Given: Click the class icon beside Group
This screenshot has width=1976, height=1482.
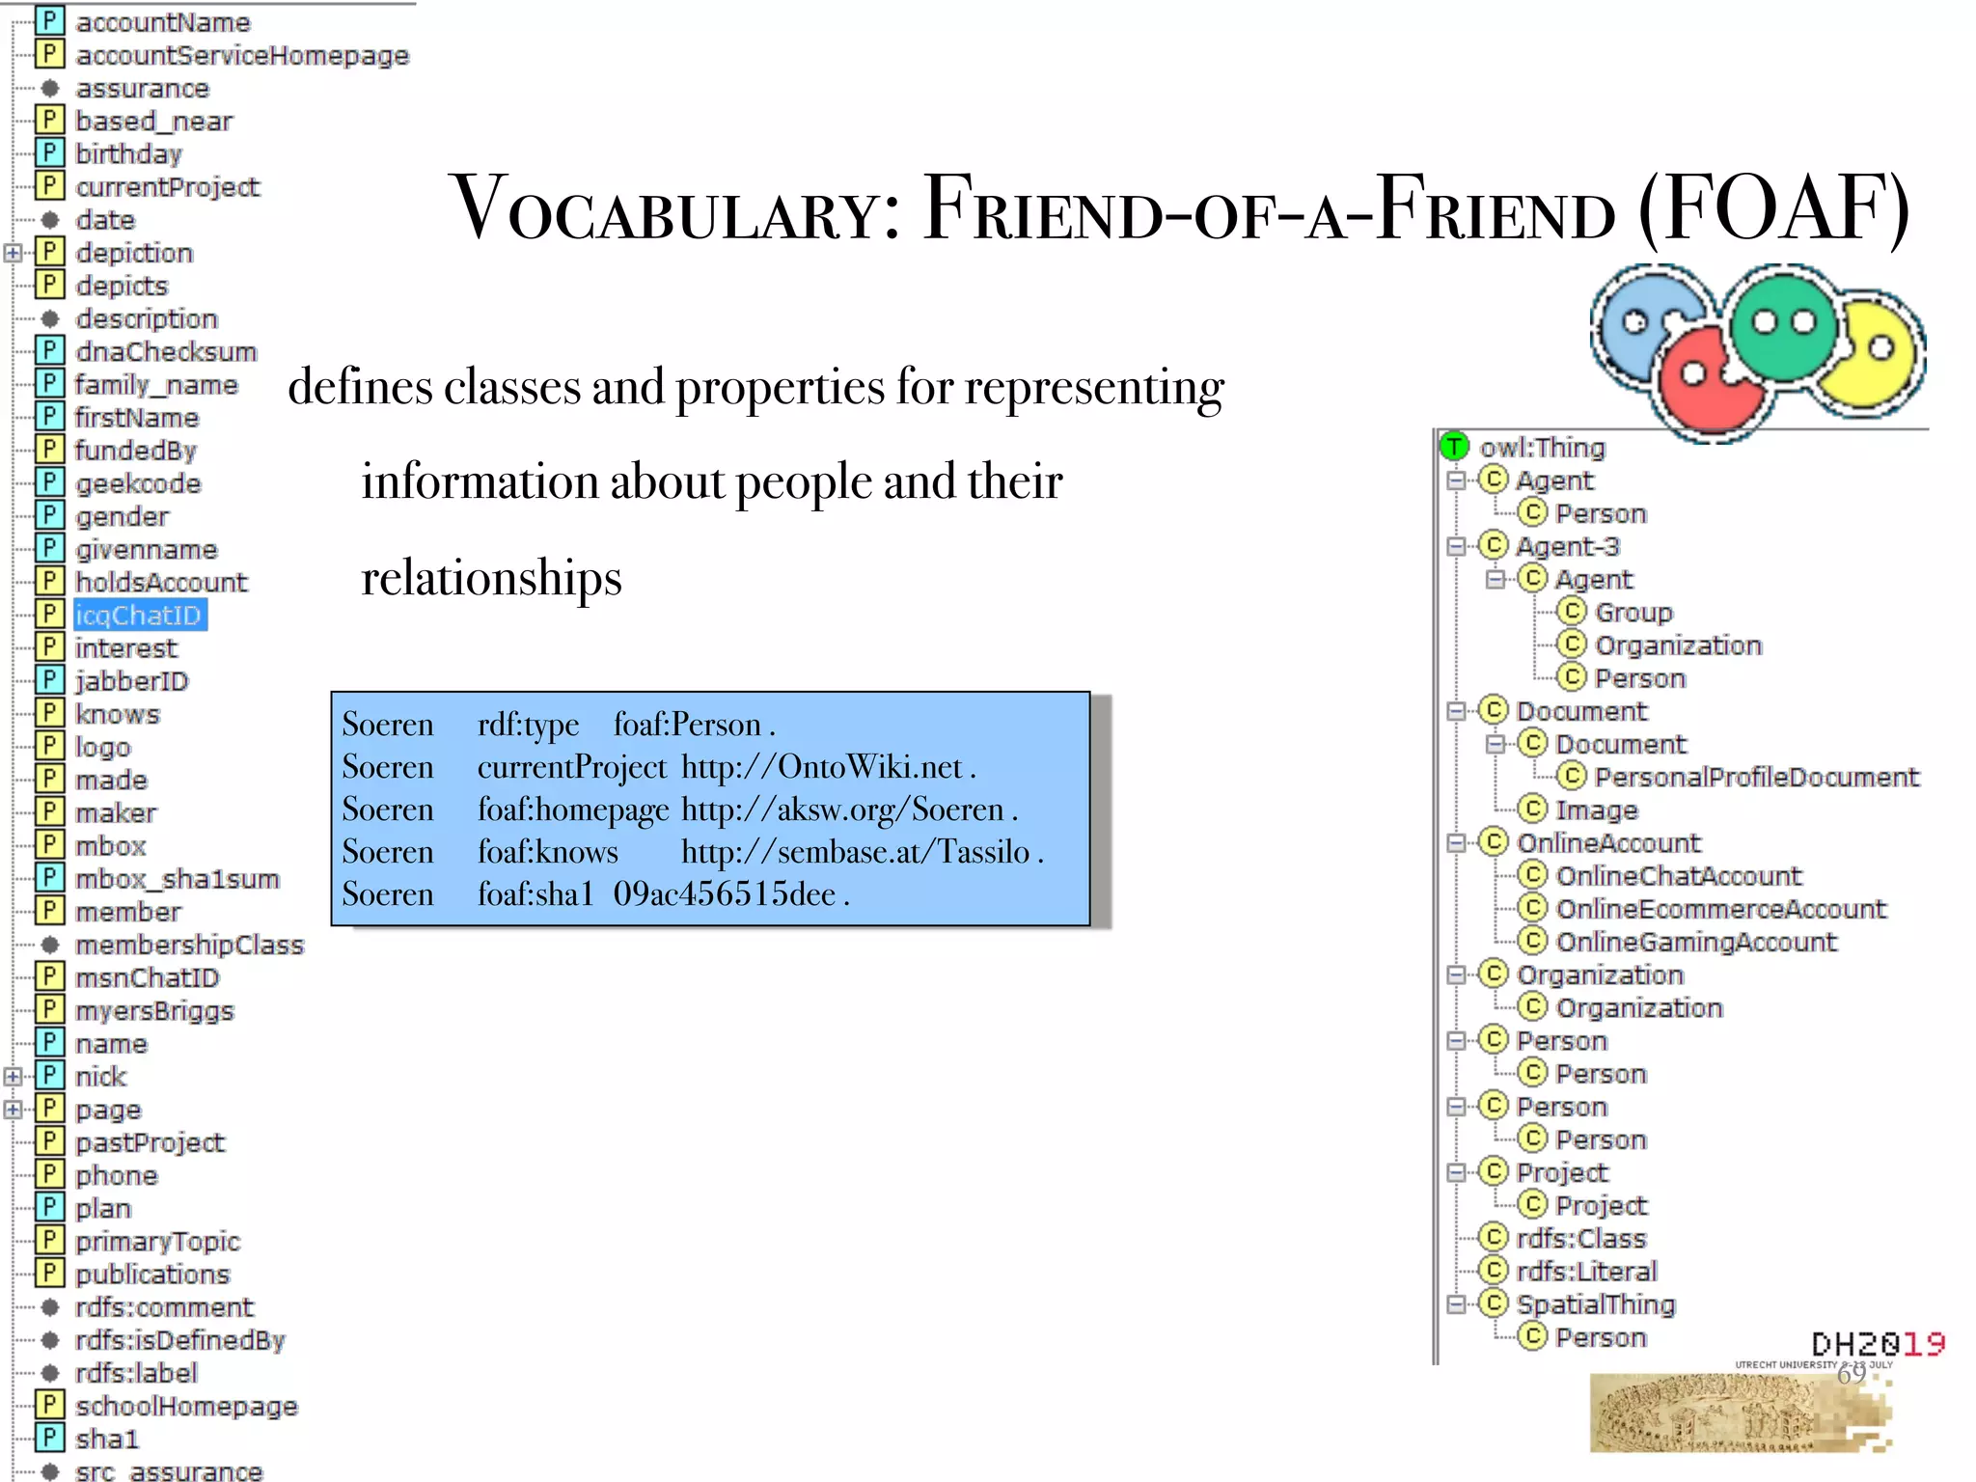Looking at the screenshot, I should (x=1572, y=611).
